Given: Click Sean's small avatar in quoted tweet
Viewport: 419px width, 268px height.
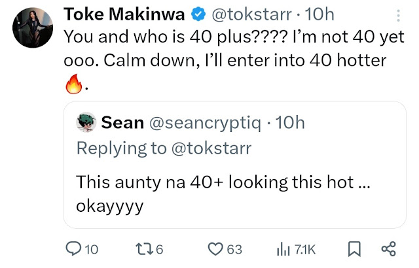Looking at the screenshot, I should tap(86, 122).
